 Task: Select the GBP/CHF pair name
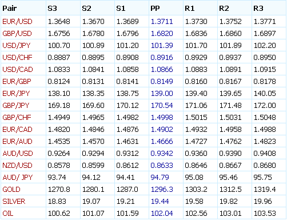click(x=17, y=118)
